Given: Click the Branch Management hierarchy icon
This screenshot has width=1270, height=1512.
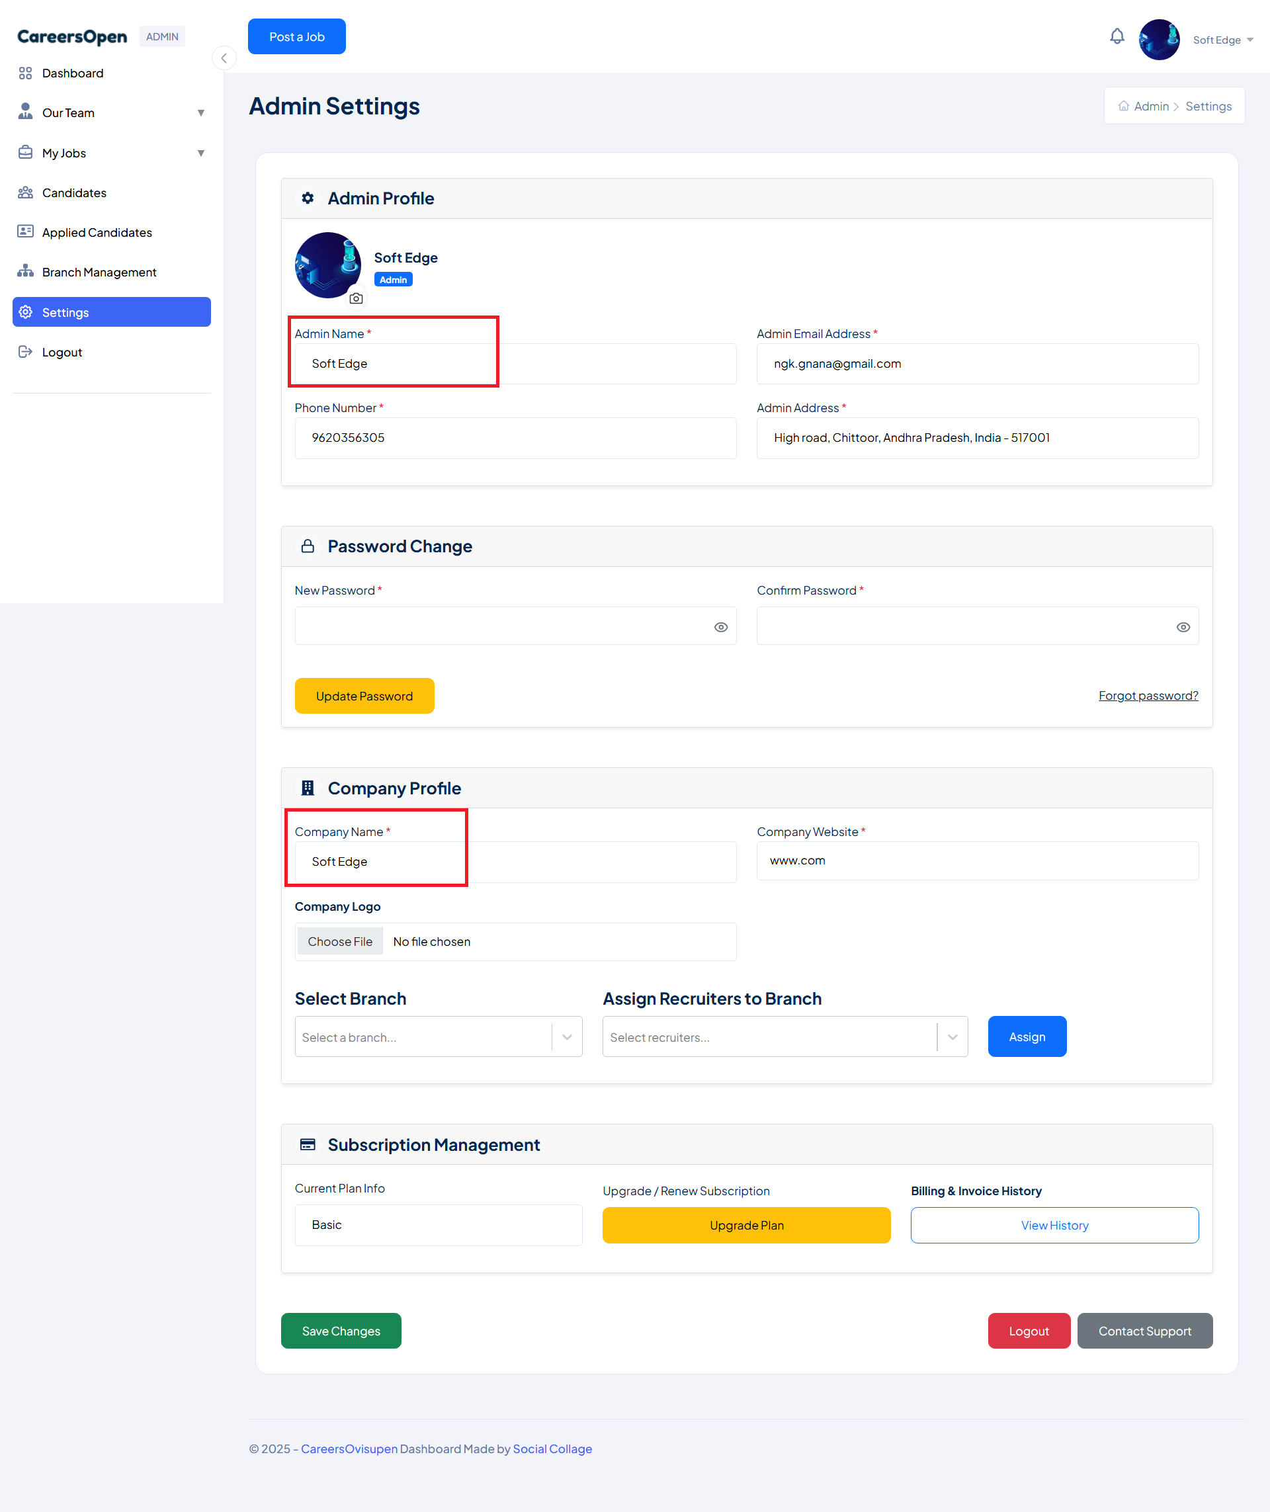Looking at the screenshot, I should click(x=25, y=271).
